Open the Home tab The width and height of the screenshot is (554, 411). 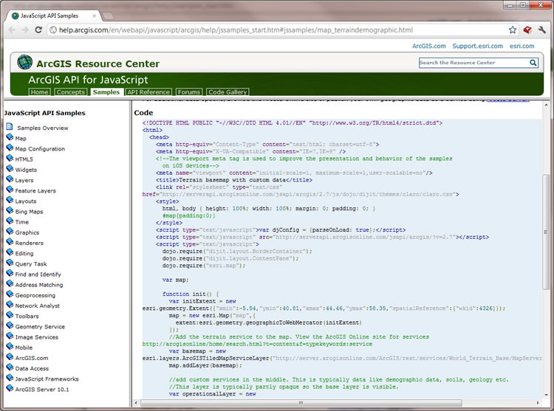click(39, 92)
